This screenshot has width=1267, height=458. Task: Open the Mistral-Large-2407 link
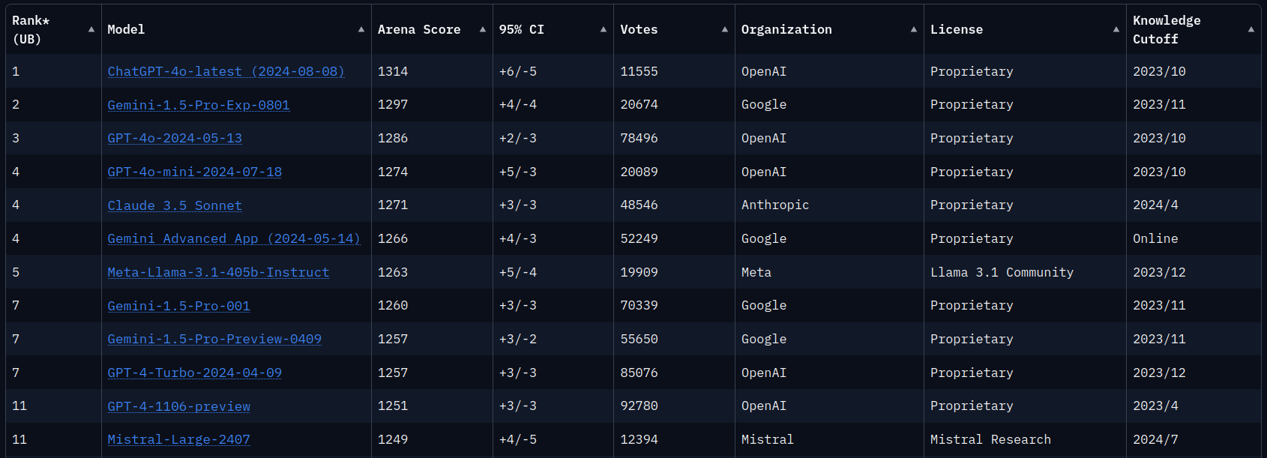pyautogui.click(x=178, y=439)
